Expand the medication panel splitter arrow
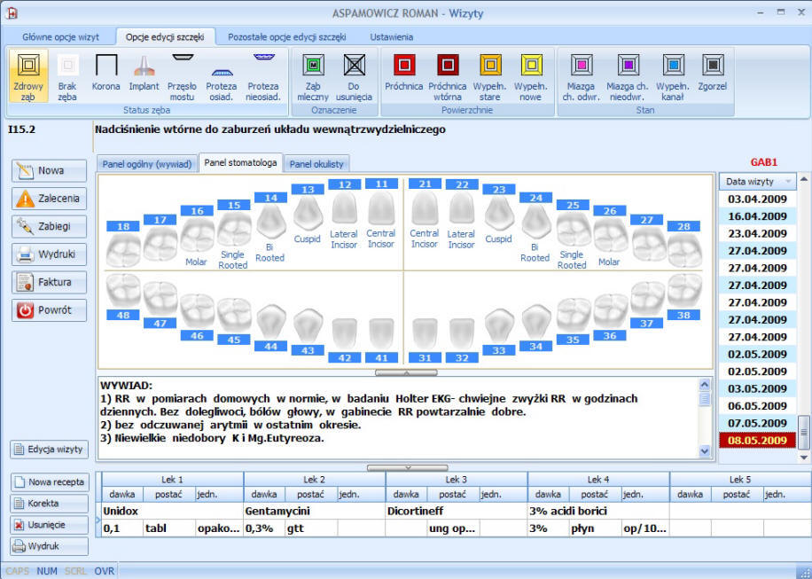812x579 pixels. pos(406,466)
